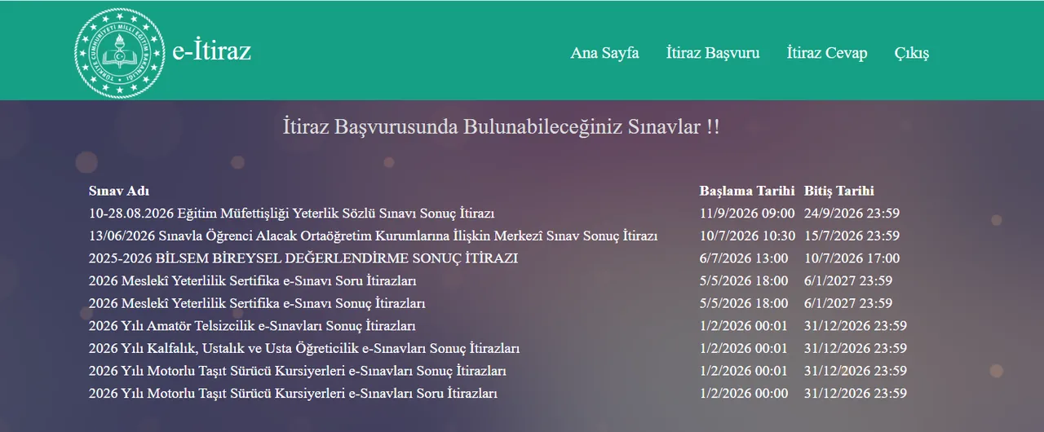1044x432 pixels.
Task: Click start date 10/7/2026 10:30
Action: 747,236
